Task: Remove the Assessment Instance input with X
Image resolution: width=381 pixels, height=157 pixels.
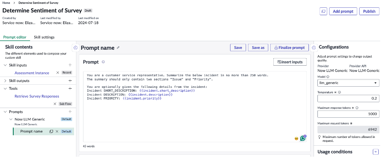Action: click(58, 73)
